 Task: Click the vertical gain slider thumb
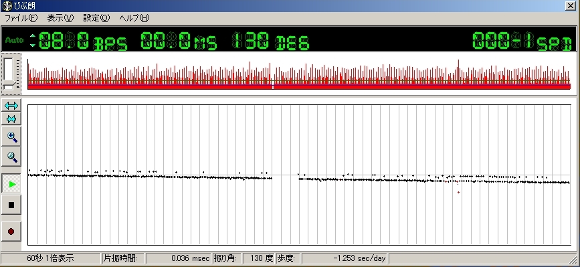tap(9, 86)
